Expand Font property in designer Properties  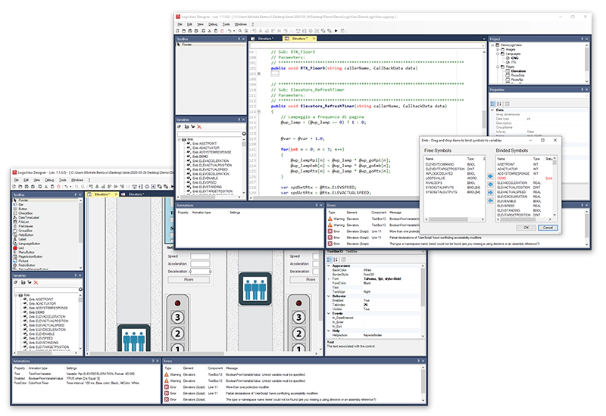tap(329, 279)
